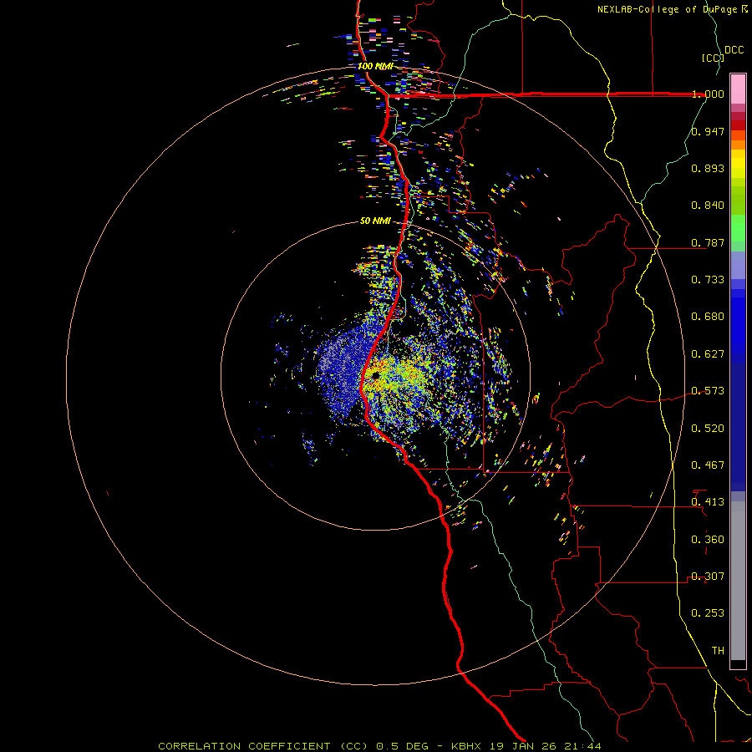Image resolution: width=752 pixels, height=752 pixels.
Task: Click the [CC] product label
Action: tap(714, 58)
